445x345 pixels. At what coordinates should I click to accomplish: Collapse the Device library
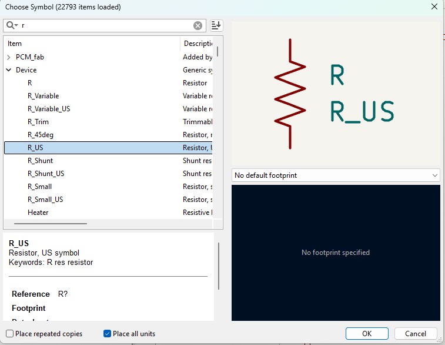click(8, 70)
